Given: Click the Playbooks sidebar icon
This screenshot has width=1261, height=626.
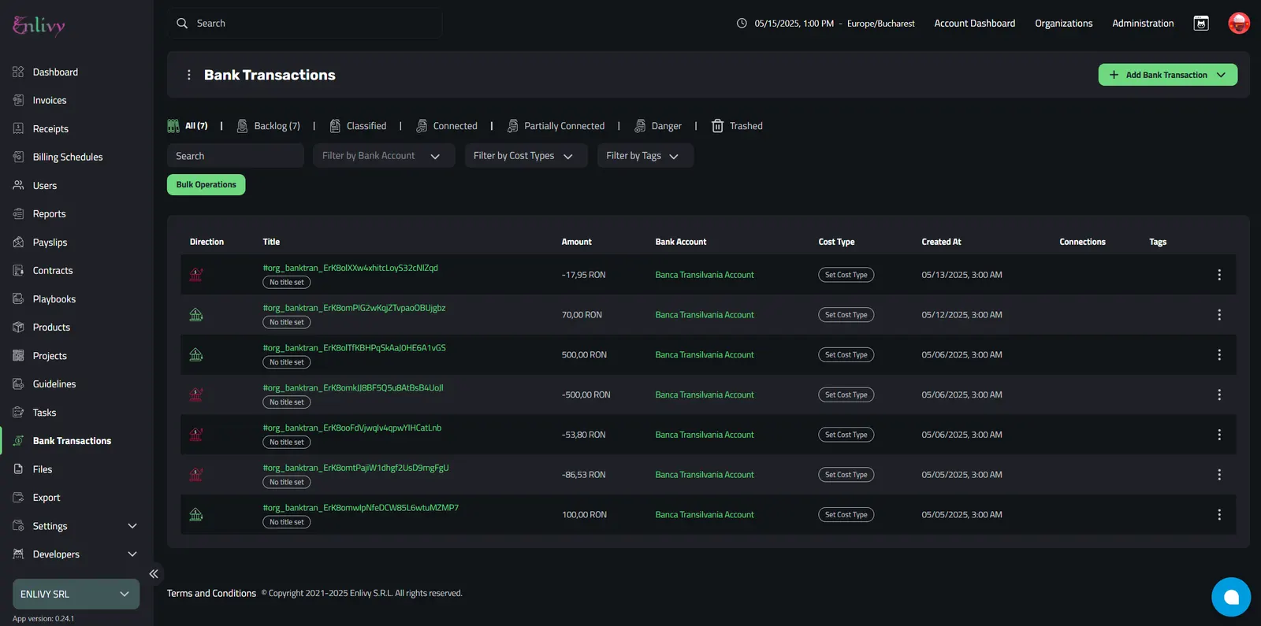Looking at the screenshot, I should pos(18,299).
